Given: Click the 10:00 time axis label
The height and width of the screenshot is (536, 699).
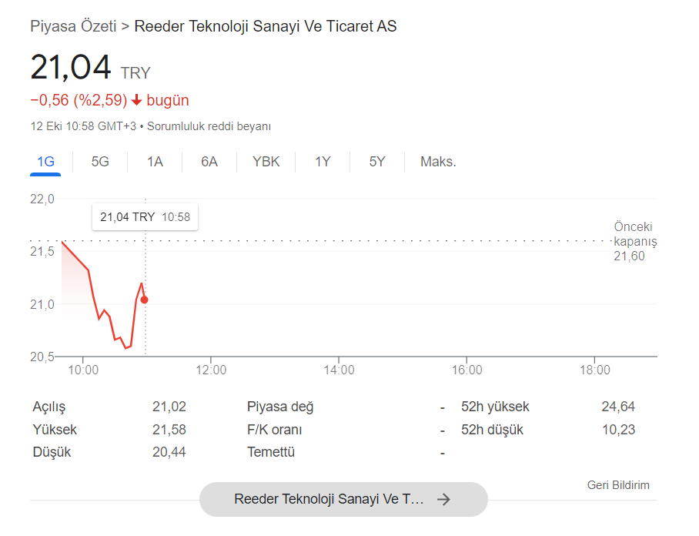Looking at the screenshot, I should [x=83, y=370].
